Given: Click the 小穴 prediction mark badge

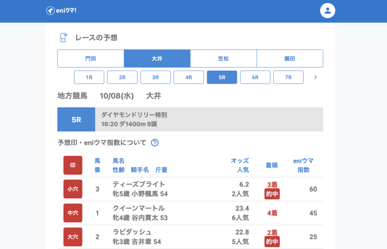Looking at the screenshot, I should [x=73, y=189].
